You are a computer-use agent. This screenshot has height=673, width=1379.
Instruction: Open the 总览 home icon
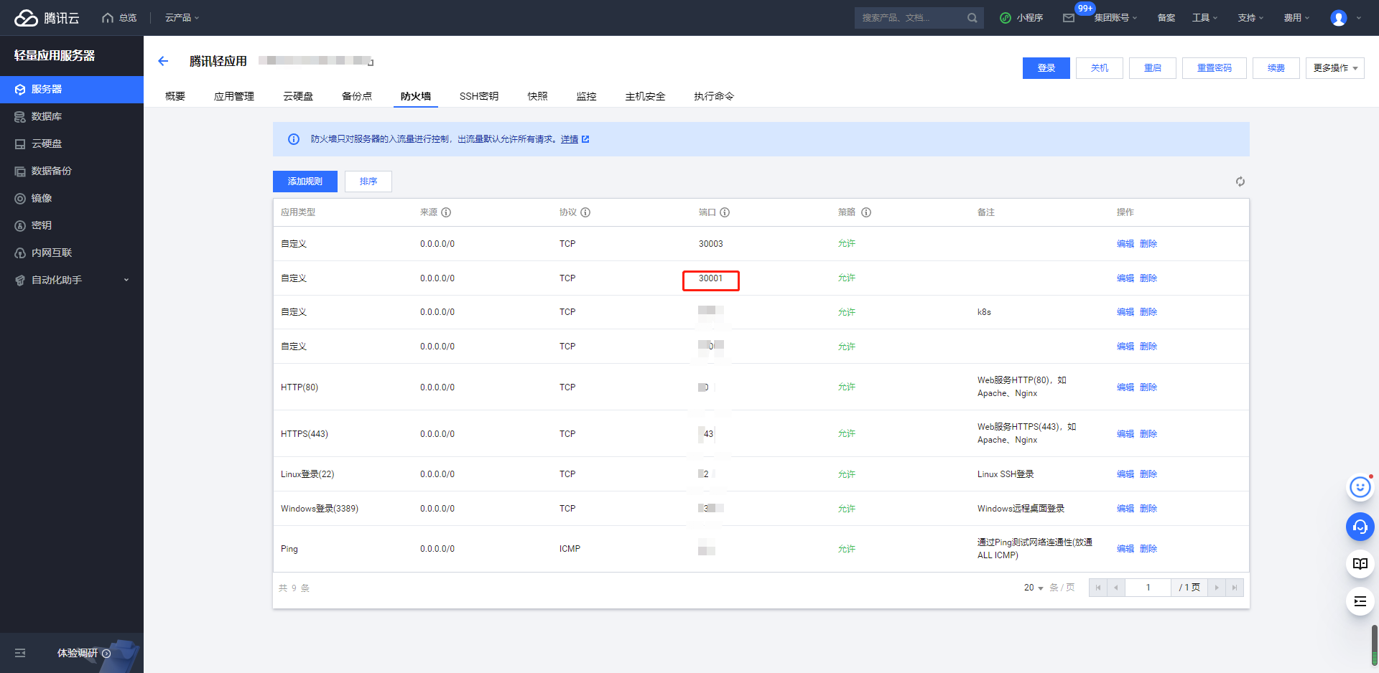point(108,18)
